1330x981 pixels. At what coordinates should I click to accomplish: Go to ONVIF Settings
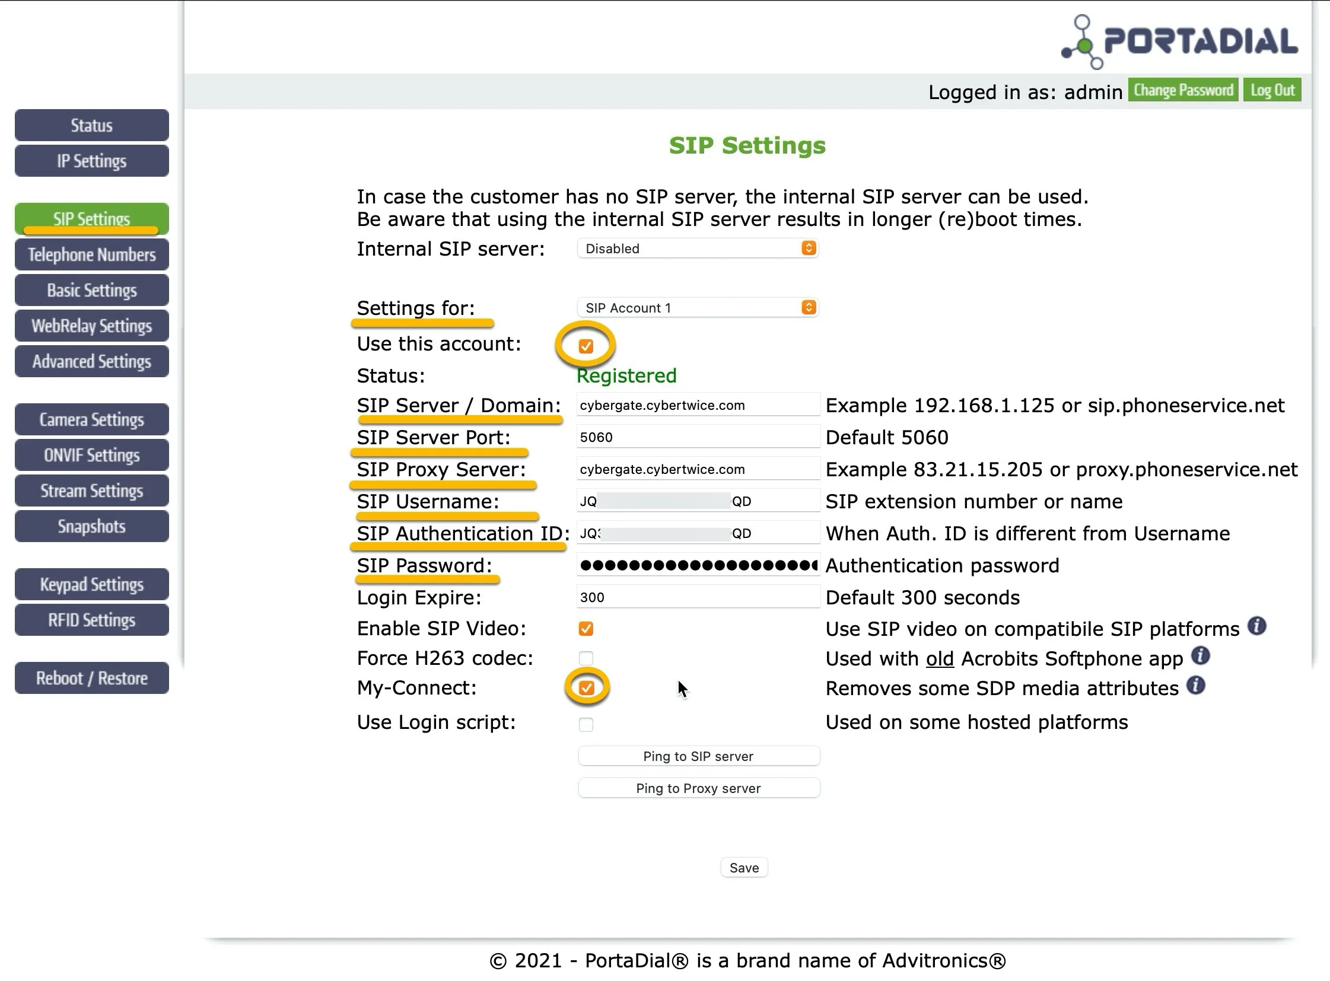(92, 456)
